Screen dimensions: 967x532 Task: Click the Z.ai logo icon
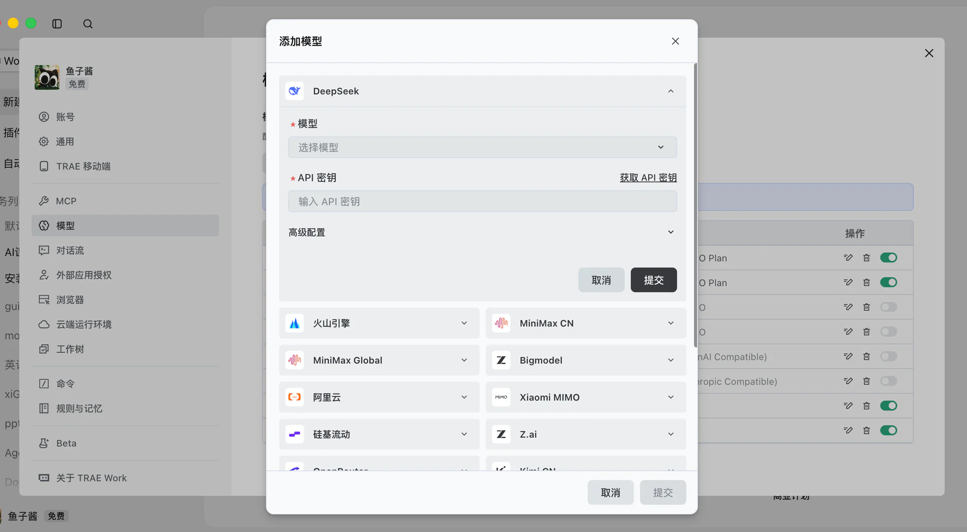pos(501,434)
